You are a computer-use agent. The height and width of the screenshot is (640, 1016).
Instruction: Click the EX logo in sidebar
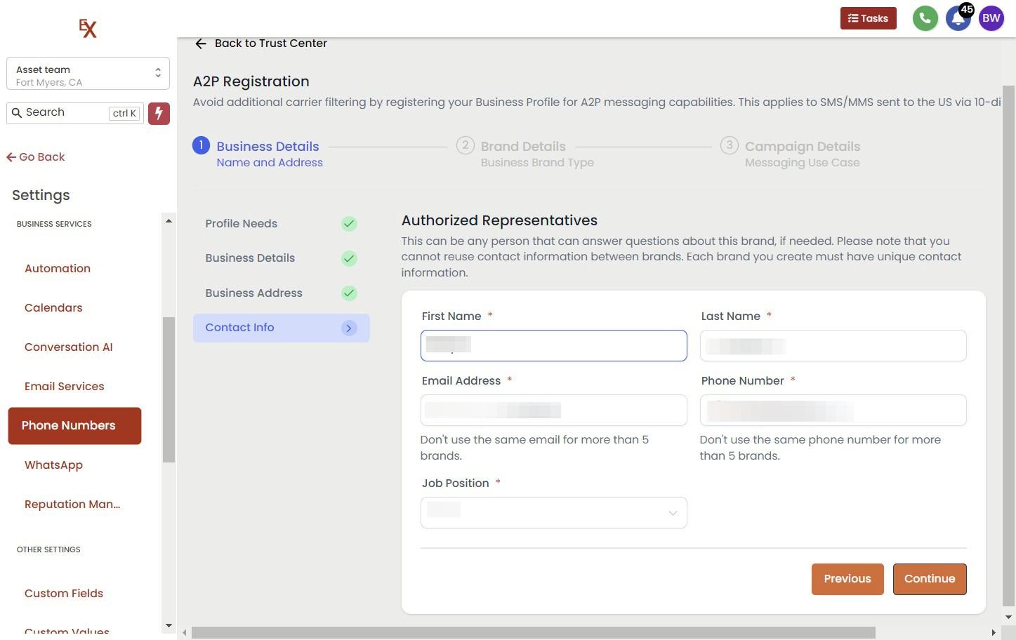88,28
